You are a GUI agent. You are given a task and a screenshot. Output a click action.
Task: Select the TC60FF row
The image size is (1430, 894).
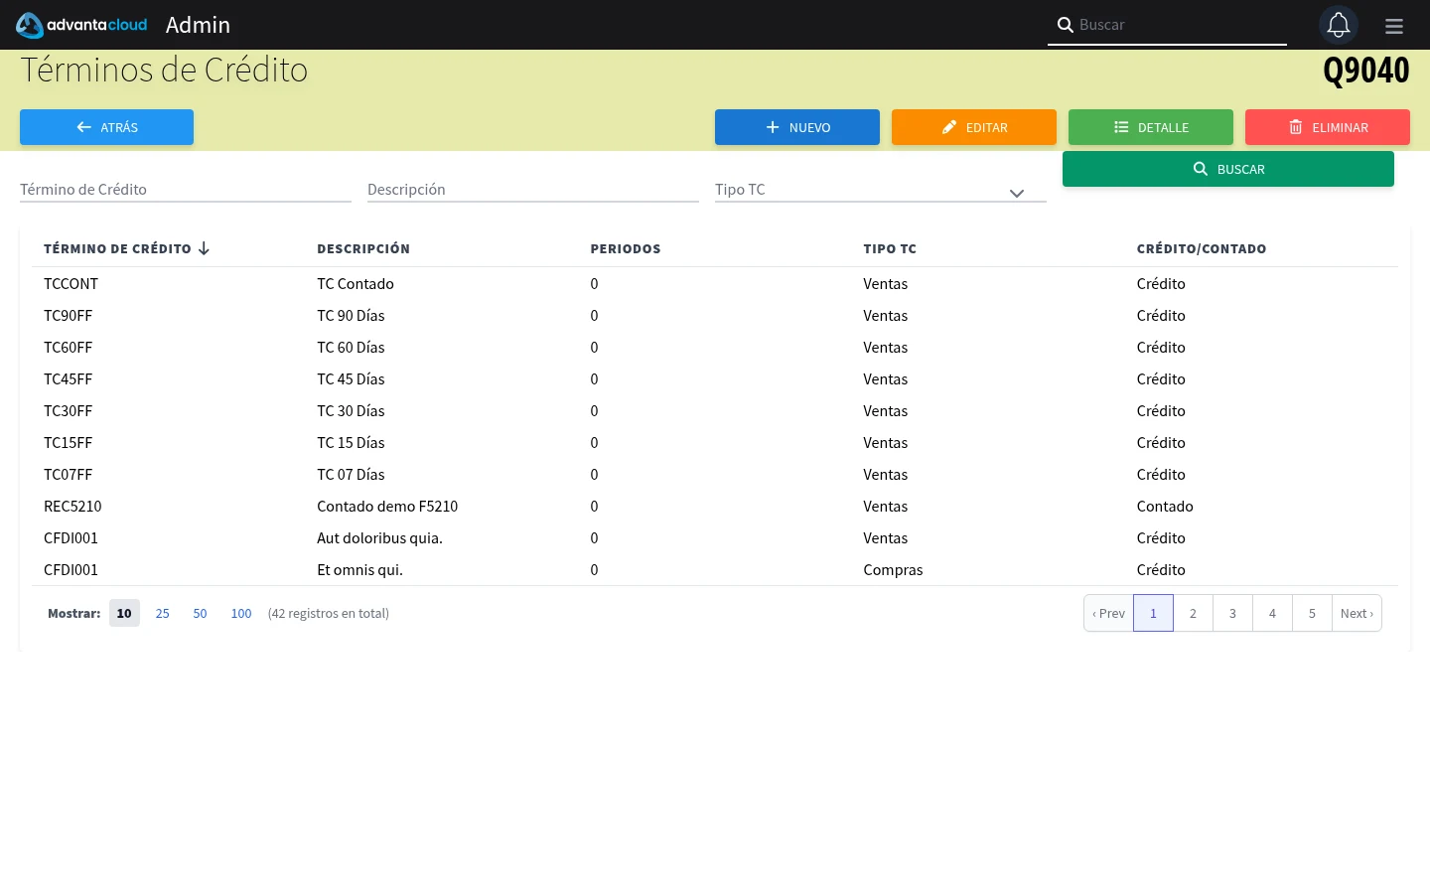(715, 347)
